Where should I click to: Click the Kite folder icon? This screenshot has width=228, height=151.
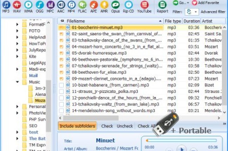point(25,56)
